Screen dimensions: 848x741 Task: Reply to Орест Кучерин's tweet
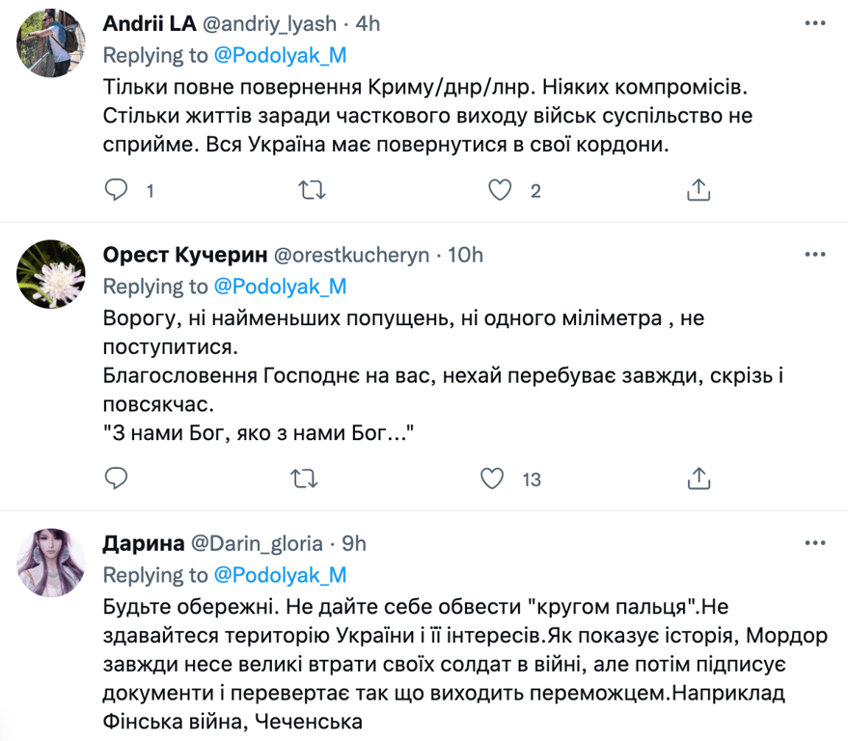(x=117, y=478)
